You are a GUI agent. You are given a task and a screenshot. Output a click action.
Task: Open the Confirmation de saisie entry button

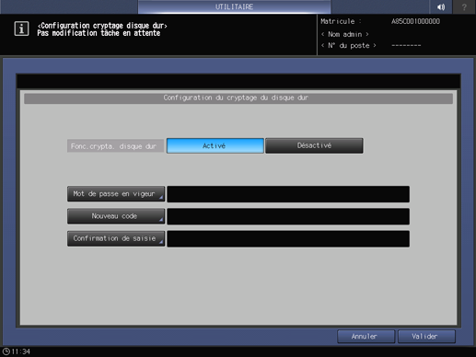coord(116,238)
